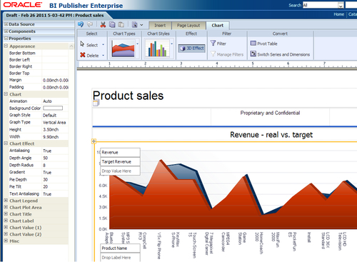
Task: Click Switch Series and Dimensions
Action: pyautogui.click(x=280, y=54)
